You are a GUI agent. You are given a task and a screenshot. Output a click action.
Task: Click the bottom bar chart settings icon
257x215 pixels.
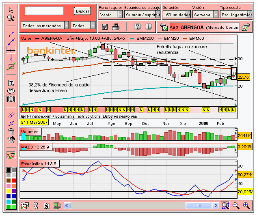click(x=25, y=205)
